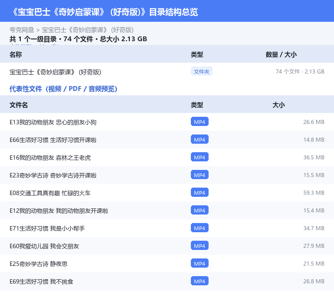Select size value 36.5 MB

tap(314, 157)
